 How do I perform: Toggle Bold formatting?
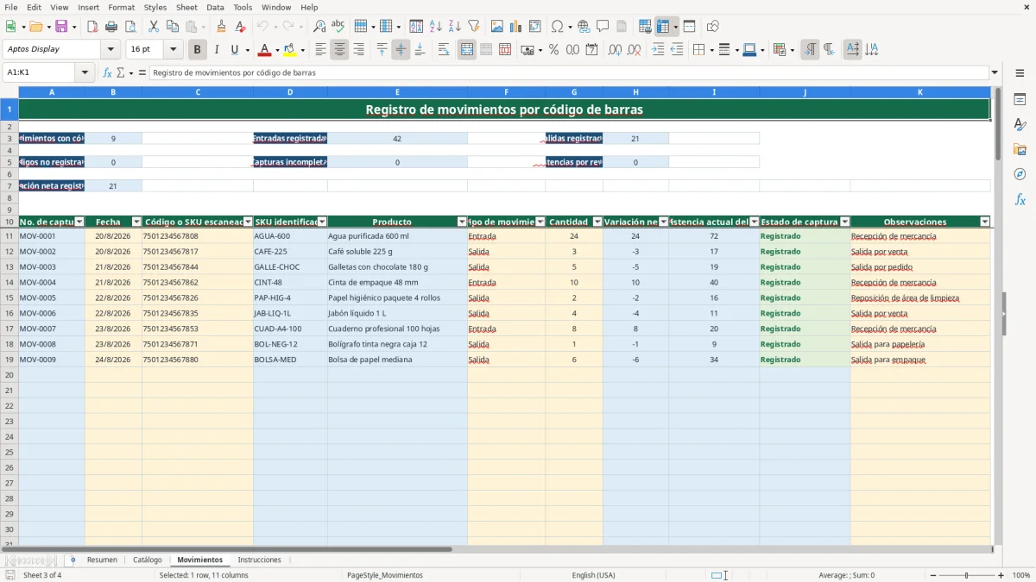coord(198,50)
